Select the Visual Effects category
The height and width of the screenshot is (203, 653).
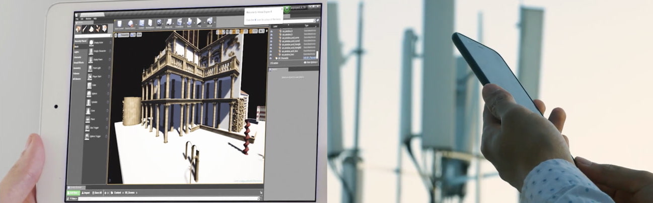pyautogui.click(x=79, y=62)
